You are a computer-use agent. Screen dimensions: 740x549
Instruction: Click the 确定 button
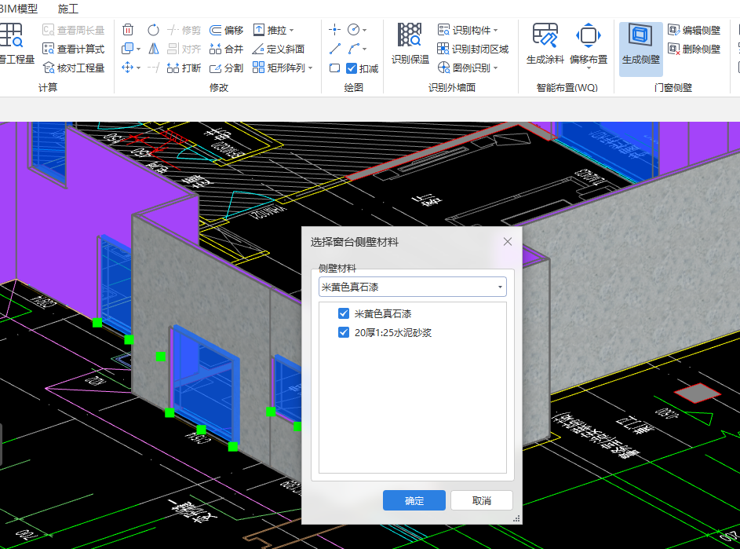pos(414,500)
